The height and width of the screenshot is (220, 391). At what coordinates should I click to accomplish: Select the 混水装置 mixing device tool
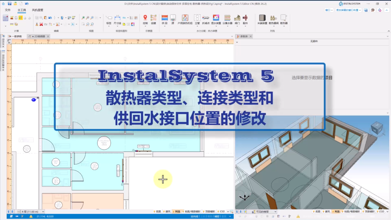(216, 20)
